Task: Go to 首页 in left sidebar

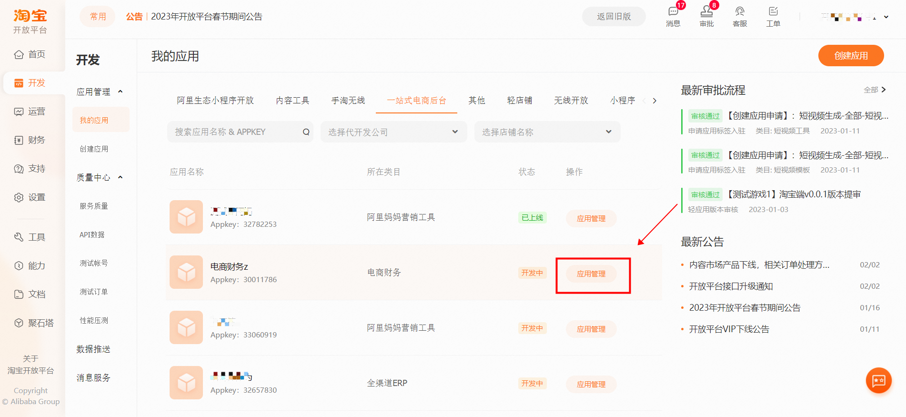Action: (x=30, y=54)
